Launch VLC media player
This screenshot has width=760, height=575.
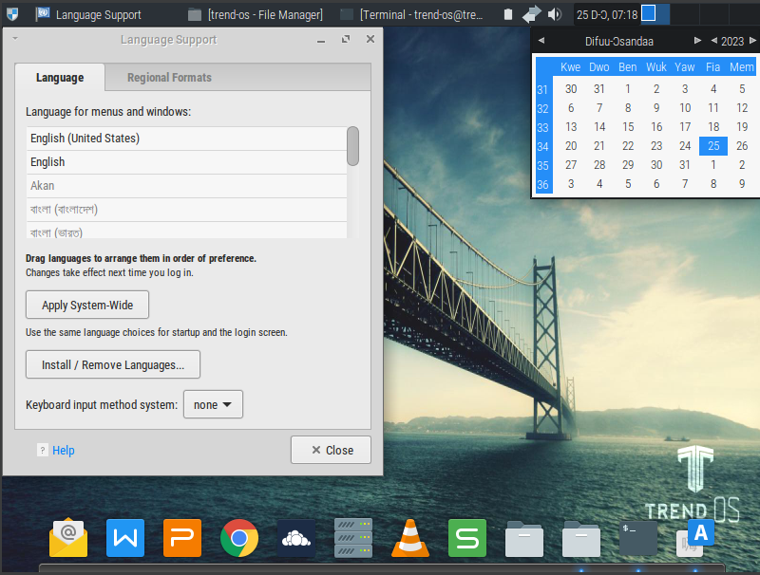coord(410,538)
